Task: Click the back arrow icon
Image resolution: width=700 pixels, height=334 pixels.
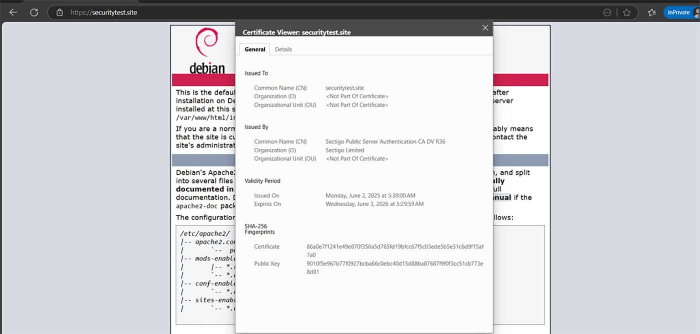Action: (x=12, y=12)
